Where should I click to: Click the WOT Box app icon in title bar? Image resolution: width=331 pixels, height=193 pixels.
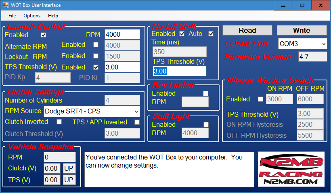5,5
